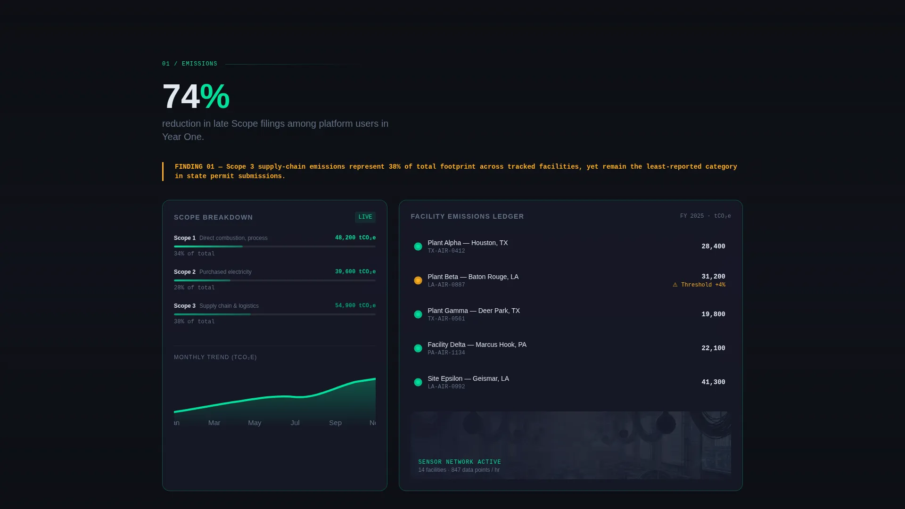Click the 19,800 emissions value
Image resolution: width=905 pixels, height=509 pixels.
coord(713,314)
